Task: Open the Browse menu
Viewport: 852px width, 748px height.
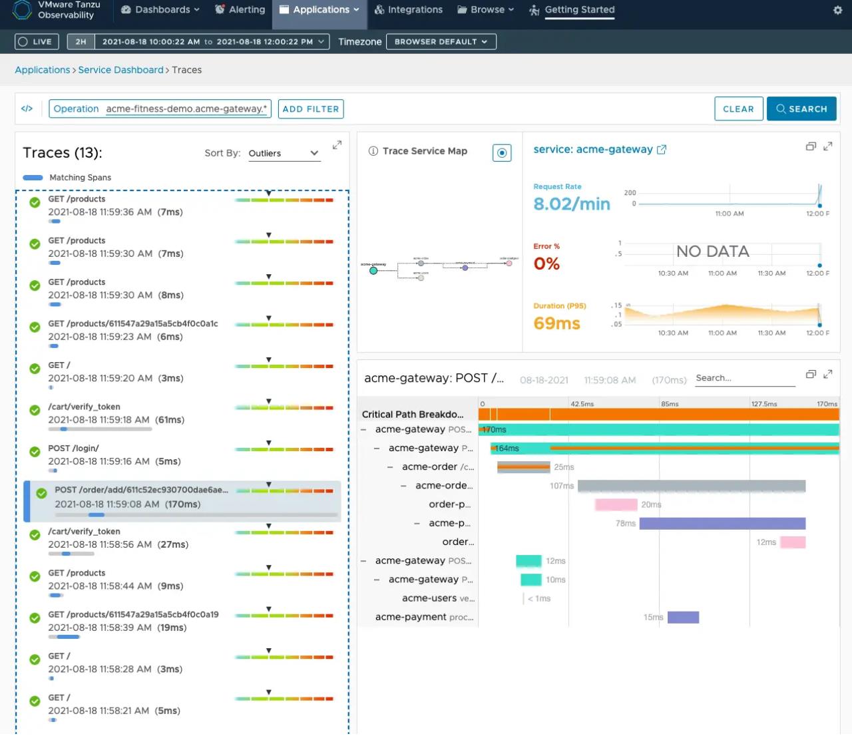Action: pos(486,10)
